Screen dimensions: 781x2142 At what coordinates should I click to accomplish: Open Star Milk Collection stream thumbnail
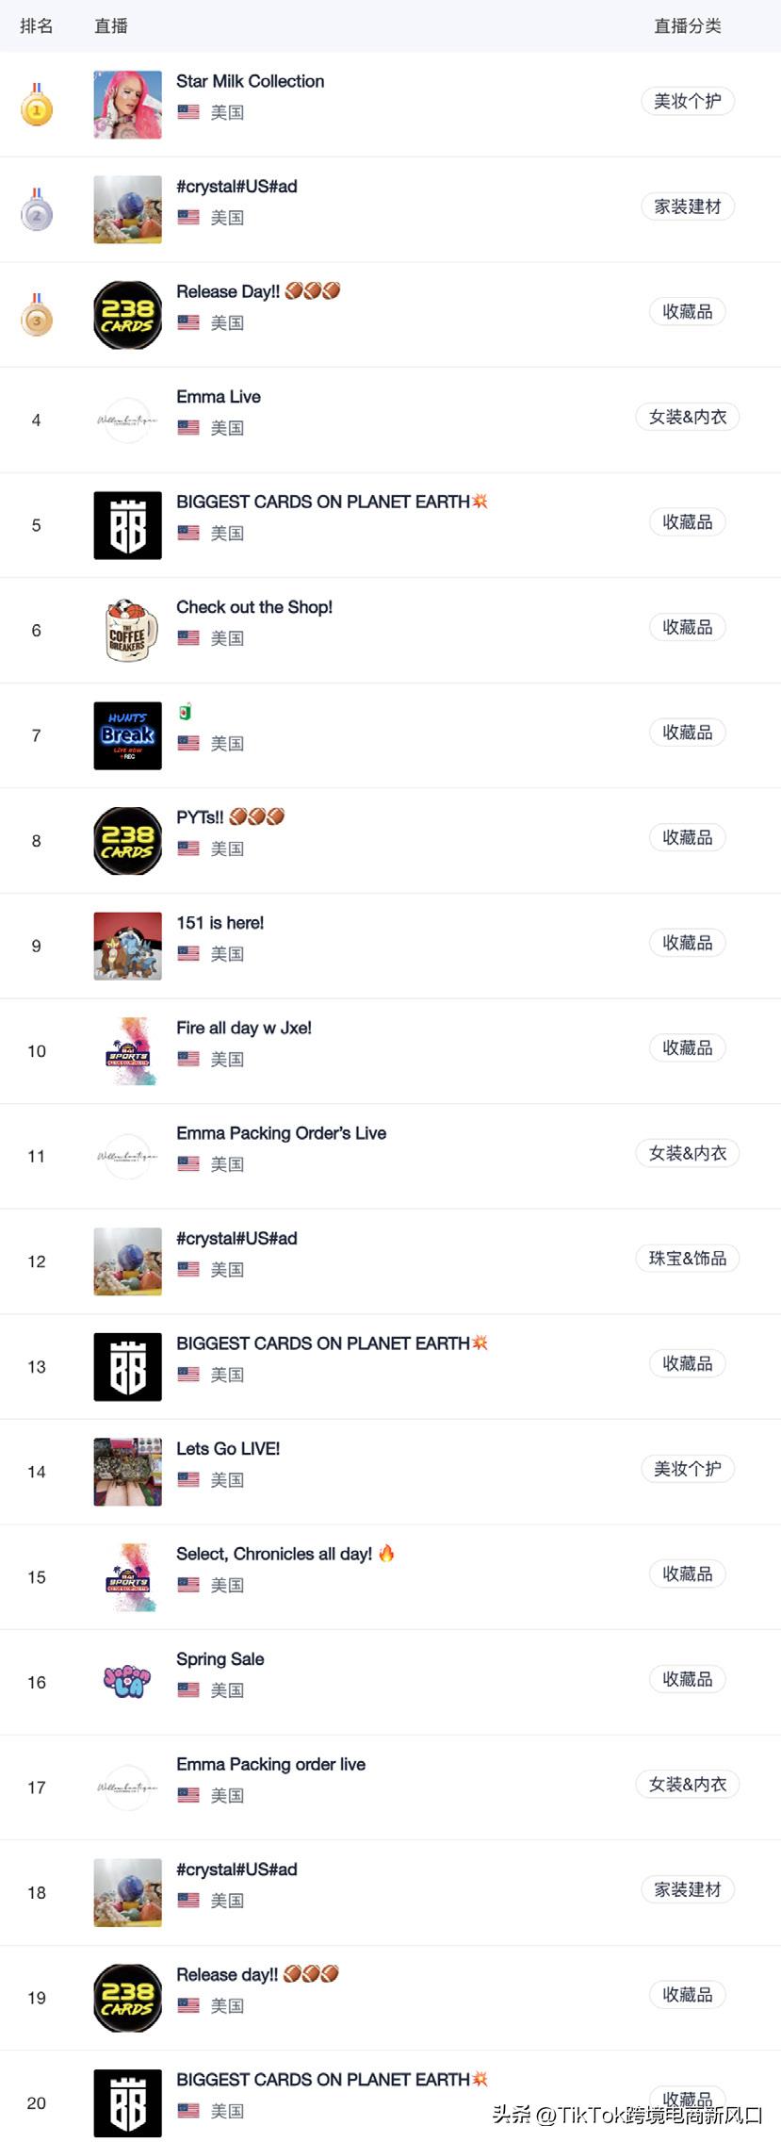click(x=127, y=105)
